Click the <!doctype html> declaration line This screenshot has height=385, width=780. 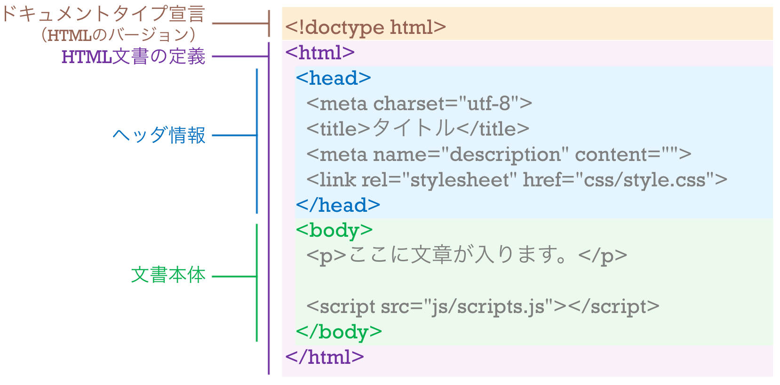(x=365, y=27)
